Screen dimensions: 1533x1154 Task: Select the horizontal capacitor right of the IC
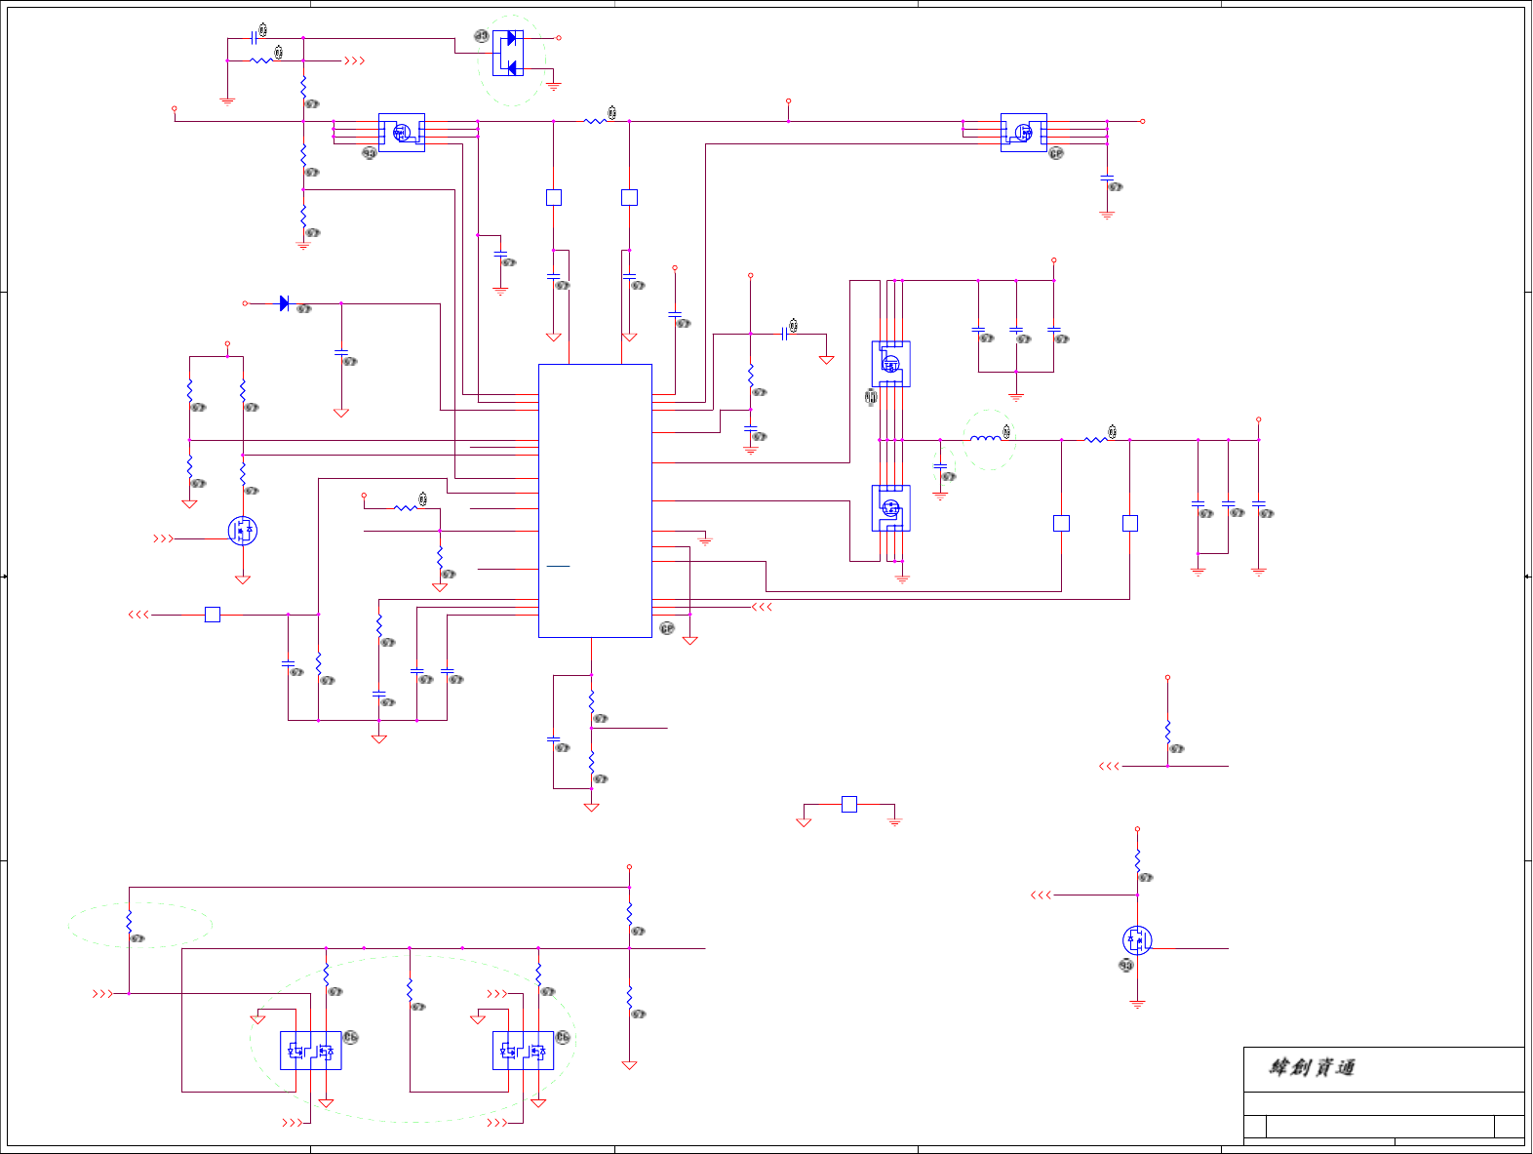784,334
